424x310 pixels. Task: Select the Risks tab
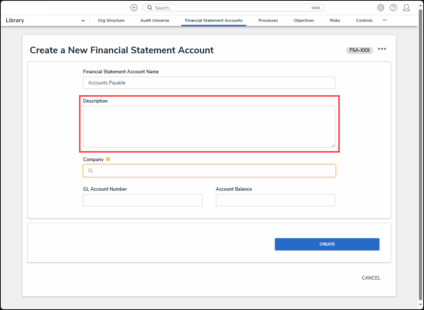pyautogui.click(x=335, y=21)
